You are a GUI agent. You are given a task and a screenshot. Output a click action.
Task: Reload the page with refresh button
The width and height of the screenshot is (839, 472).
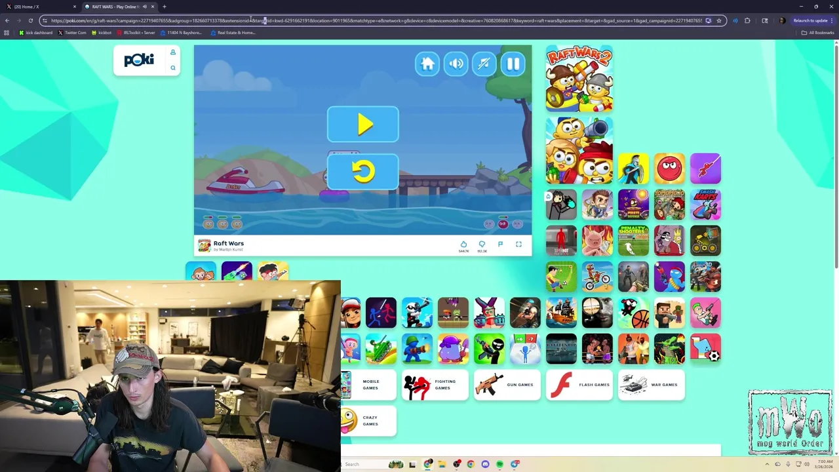pos(30,20)
